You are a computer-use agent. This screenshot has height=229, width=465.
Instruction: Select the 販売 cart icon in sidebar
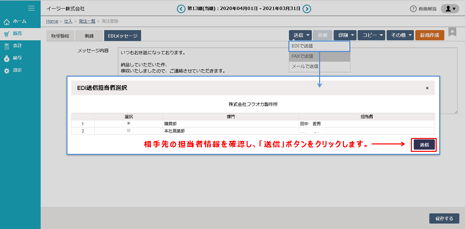coord(7,34)
